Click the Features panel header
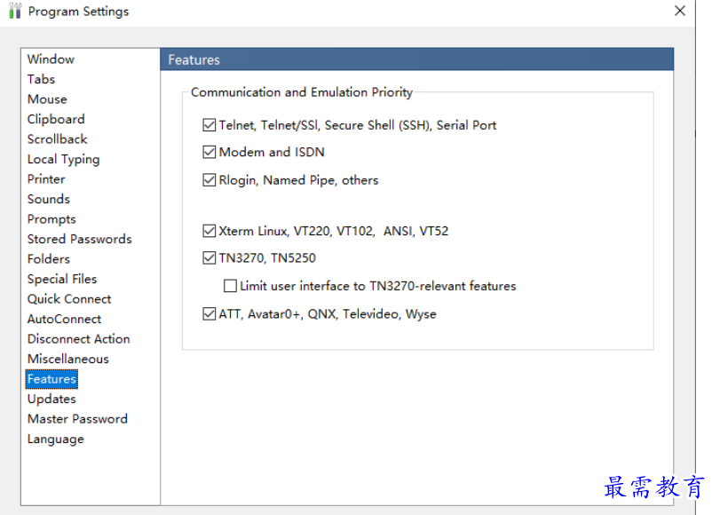712x515 pixels. click(416, 59)
